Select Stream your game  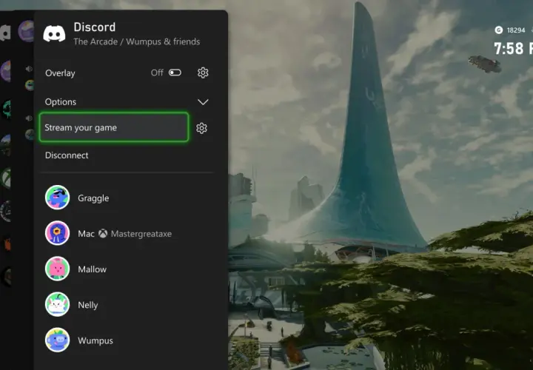pyautogui.click(x=114, y=127)
